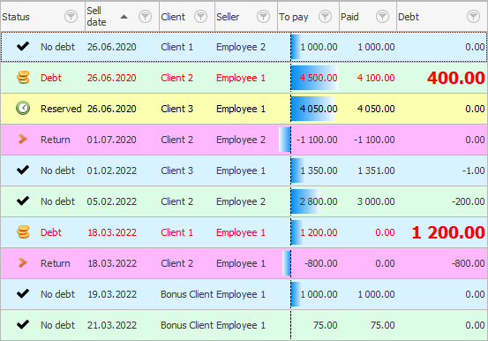Open the To pay column filter icon
Viewport: 488px width, 341px height.
326,16
